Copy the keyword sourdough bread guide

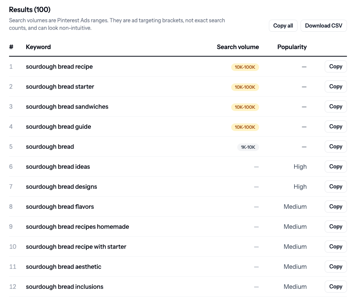[x=336, y=126]
